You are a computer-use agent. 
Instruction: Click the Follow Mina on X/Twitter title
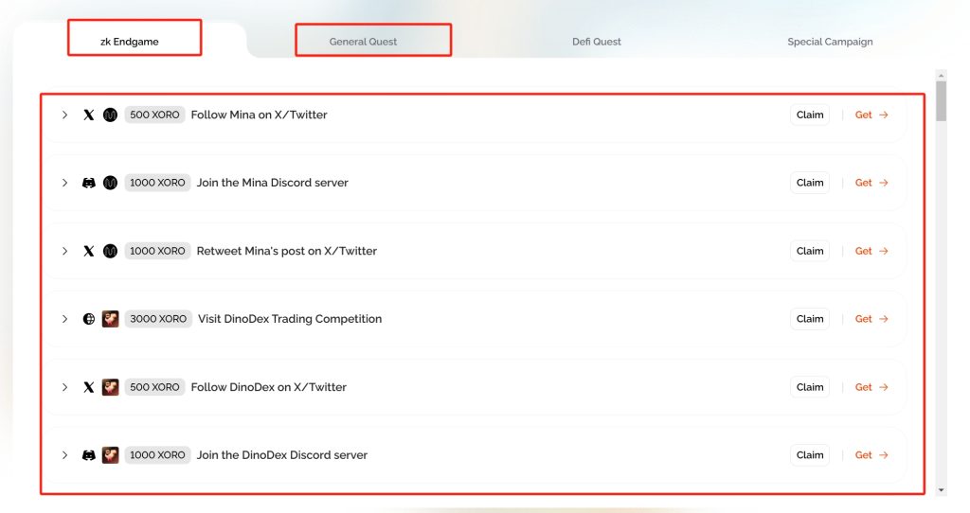(x=260, y=115)
